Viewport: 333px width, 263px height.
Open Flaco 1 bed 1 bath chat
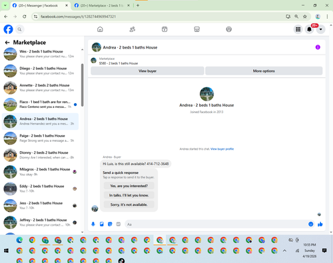tap(40, 105)
